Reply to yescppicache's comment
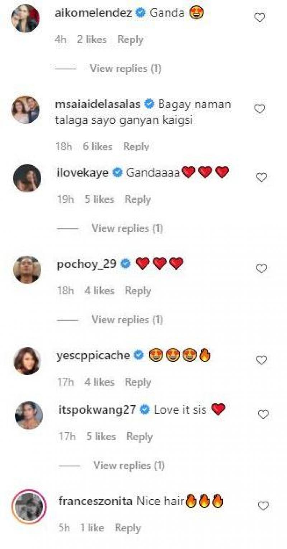Screen dimensions: 287x549 [138, 382]
